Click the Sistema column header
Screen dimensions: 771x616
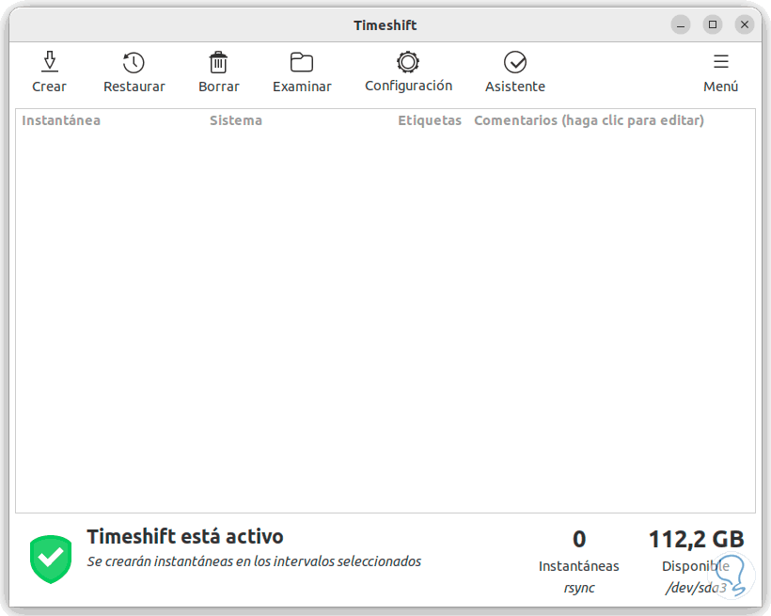[x=235, y=120]
